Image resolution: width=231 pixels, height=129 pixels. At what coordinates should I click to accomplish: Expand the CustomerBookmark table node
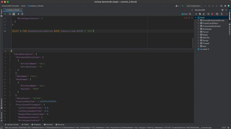point(198,26)
